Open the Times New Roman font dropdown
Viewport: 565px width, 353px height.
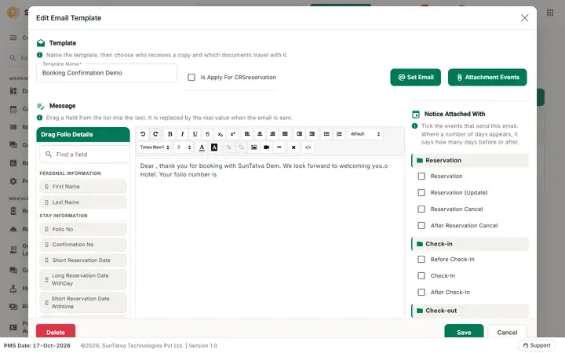155,147
